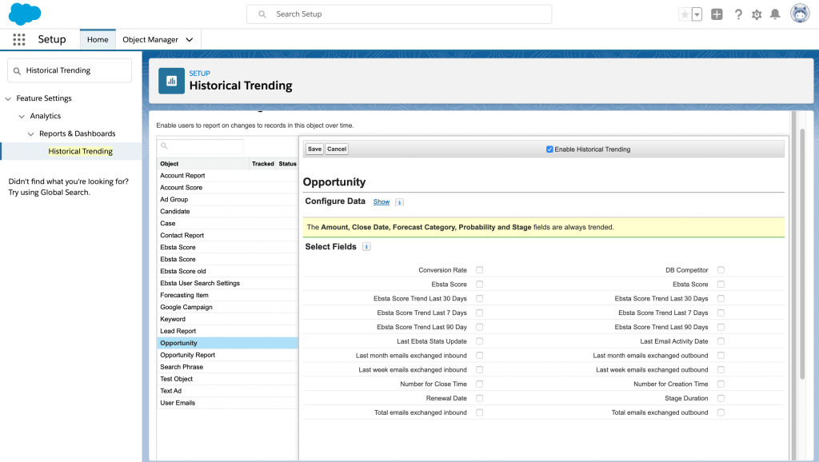Open the favorites list dropdown arrow
The height and width of the screenshot is (462, 819).
point(697,14)
